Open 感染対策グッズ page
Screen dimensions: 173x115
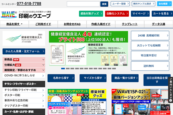click(91, 14)
